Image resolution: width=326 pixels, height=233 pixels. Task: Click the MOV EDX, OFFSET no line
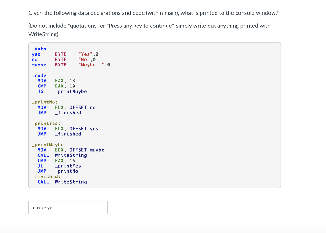pyautogui.click(x=66, y=107)
